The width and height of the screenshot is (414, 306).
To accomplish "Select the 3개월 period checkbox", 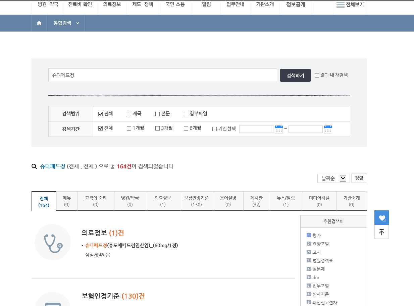I will pyautogui.click(x=157, y=128).
